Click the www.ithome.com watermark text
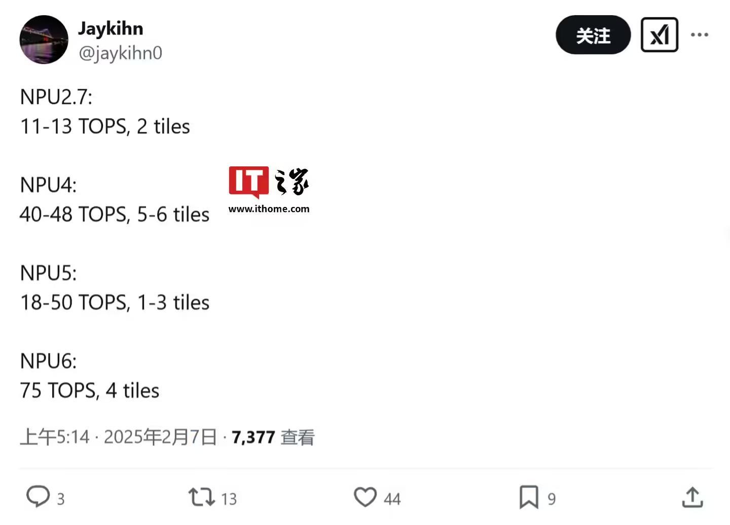Viewport: 730px width, 525px height. point(269,209)
